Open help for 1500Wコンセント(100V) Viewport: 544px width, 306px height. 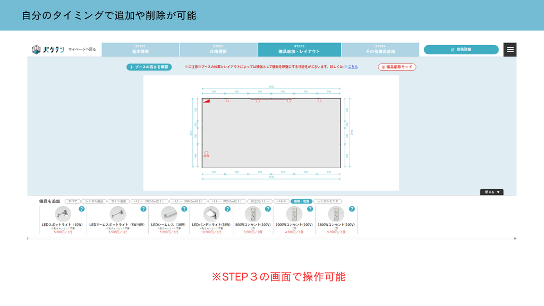tap(352, 209)
